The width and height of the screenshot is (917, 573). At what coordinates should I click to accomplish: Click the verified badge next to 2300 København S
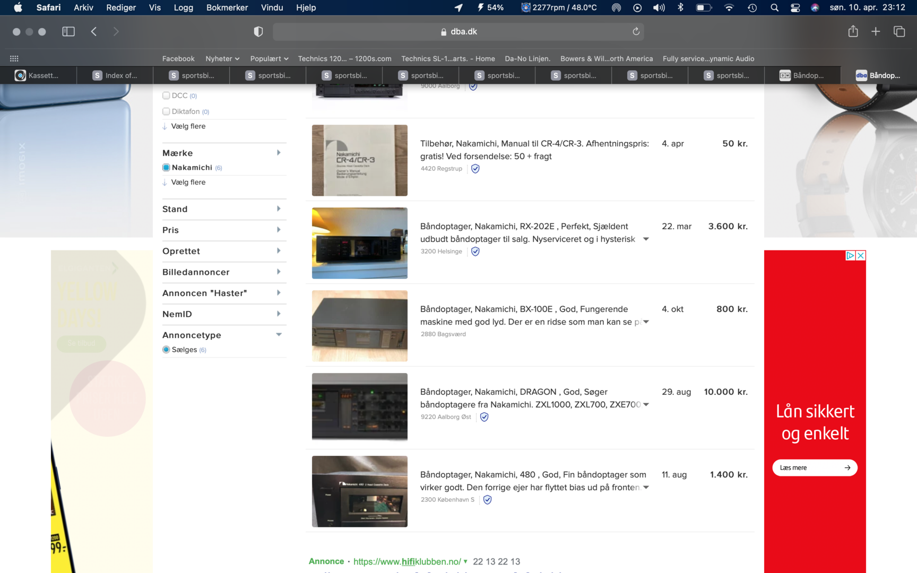488,500
